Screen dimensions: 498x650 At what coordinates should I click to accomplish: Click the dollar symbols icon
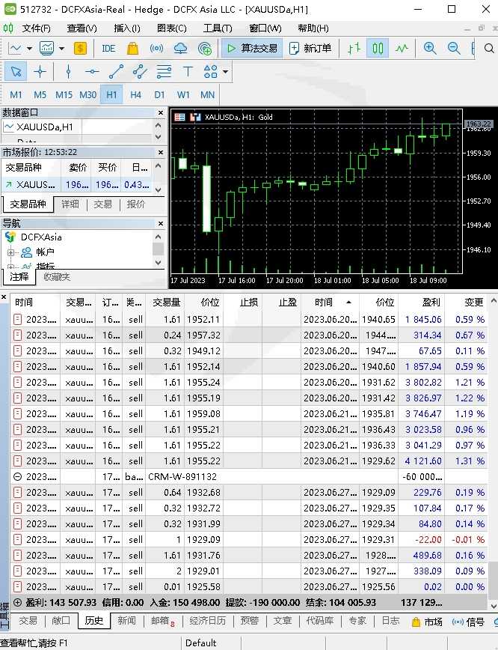80,49
